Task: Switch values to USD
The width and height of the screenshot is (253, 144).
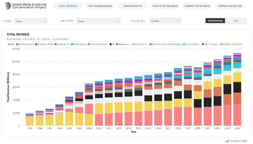Action: coord(236,21)
